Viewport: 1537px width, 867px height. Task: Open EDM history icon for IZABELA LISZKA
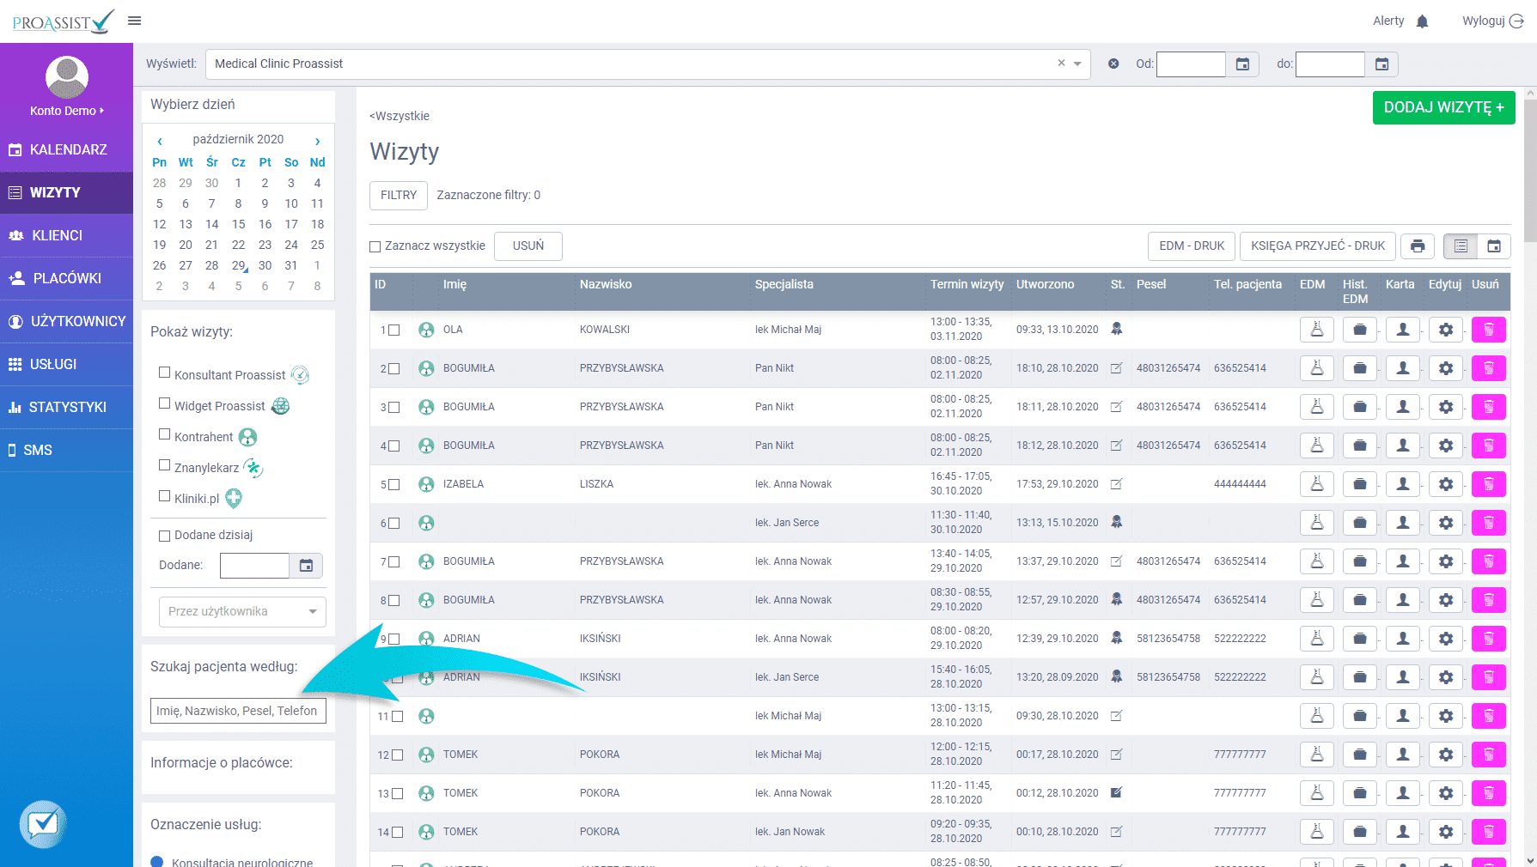tap(1360, 484)
